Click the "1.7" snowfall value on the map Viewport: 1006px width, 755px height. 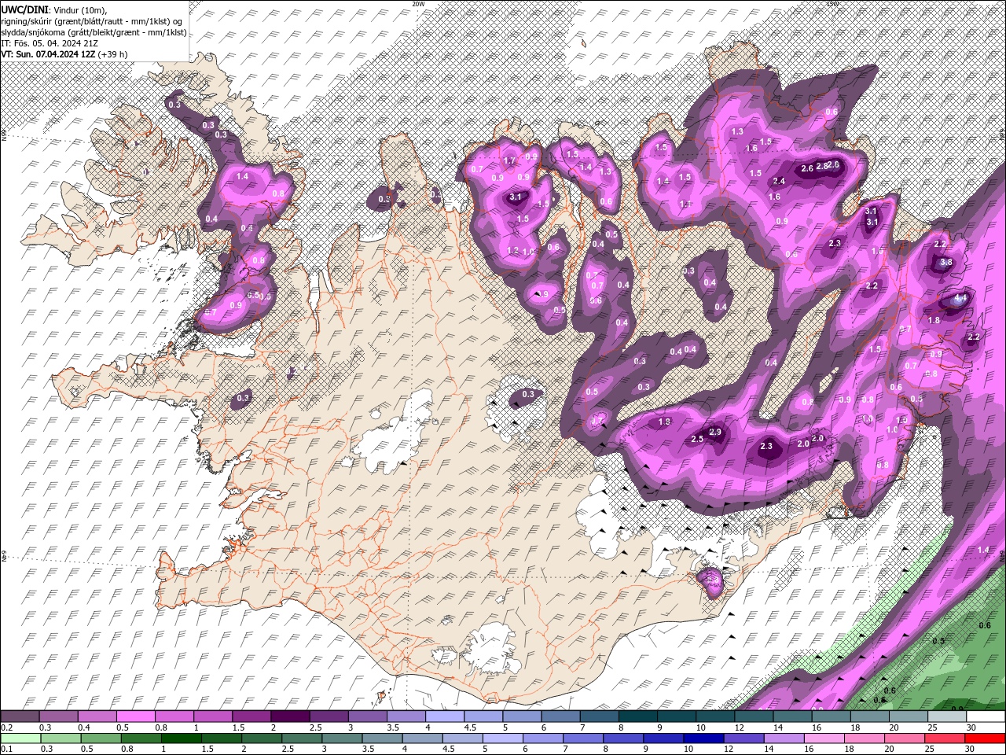509,161
